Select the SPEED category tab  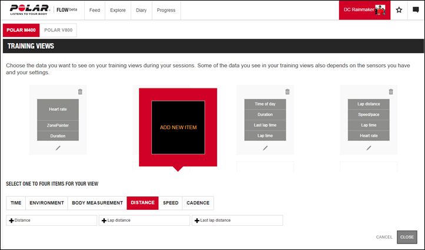171,203
